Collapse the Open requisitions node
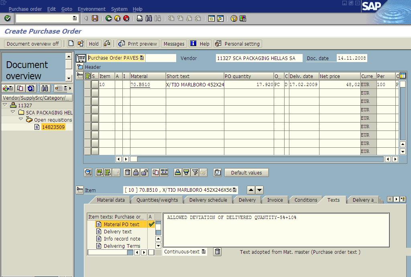411x277 pixels. click(x=21, y=119)
